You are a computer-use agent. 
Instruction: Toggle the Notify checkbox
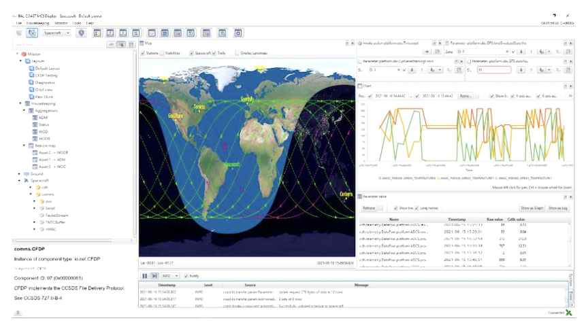click(x=186, y=275)
